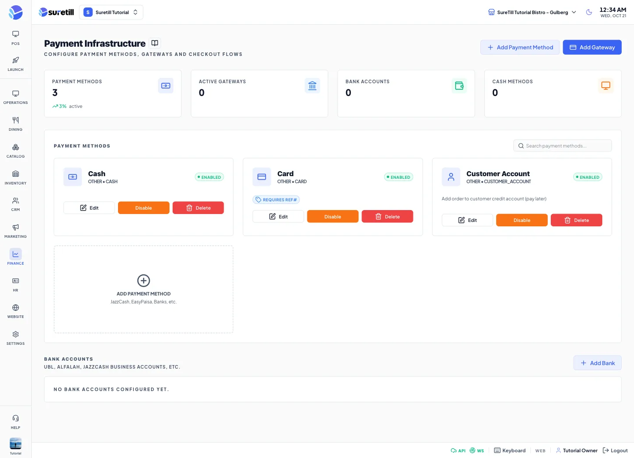Go to Website in the sidebar

[15, 311]
